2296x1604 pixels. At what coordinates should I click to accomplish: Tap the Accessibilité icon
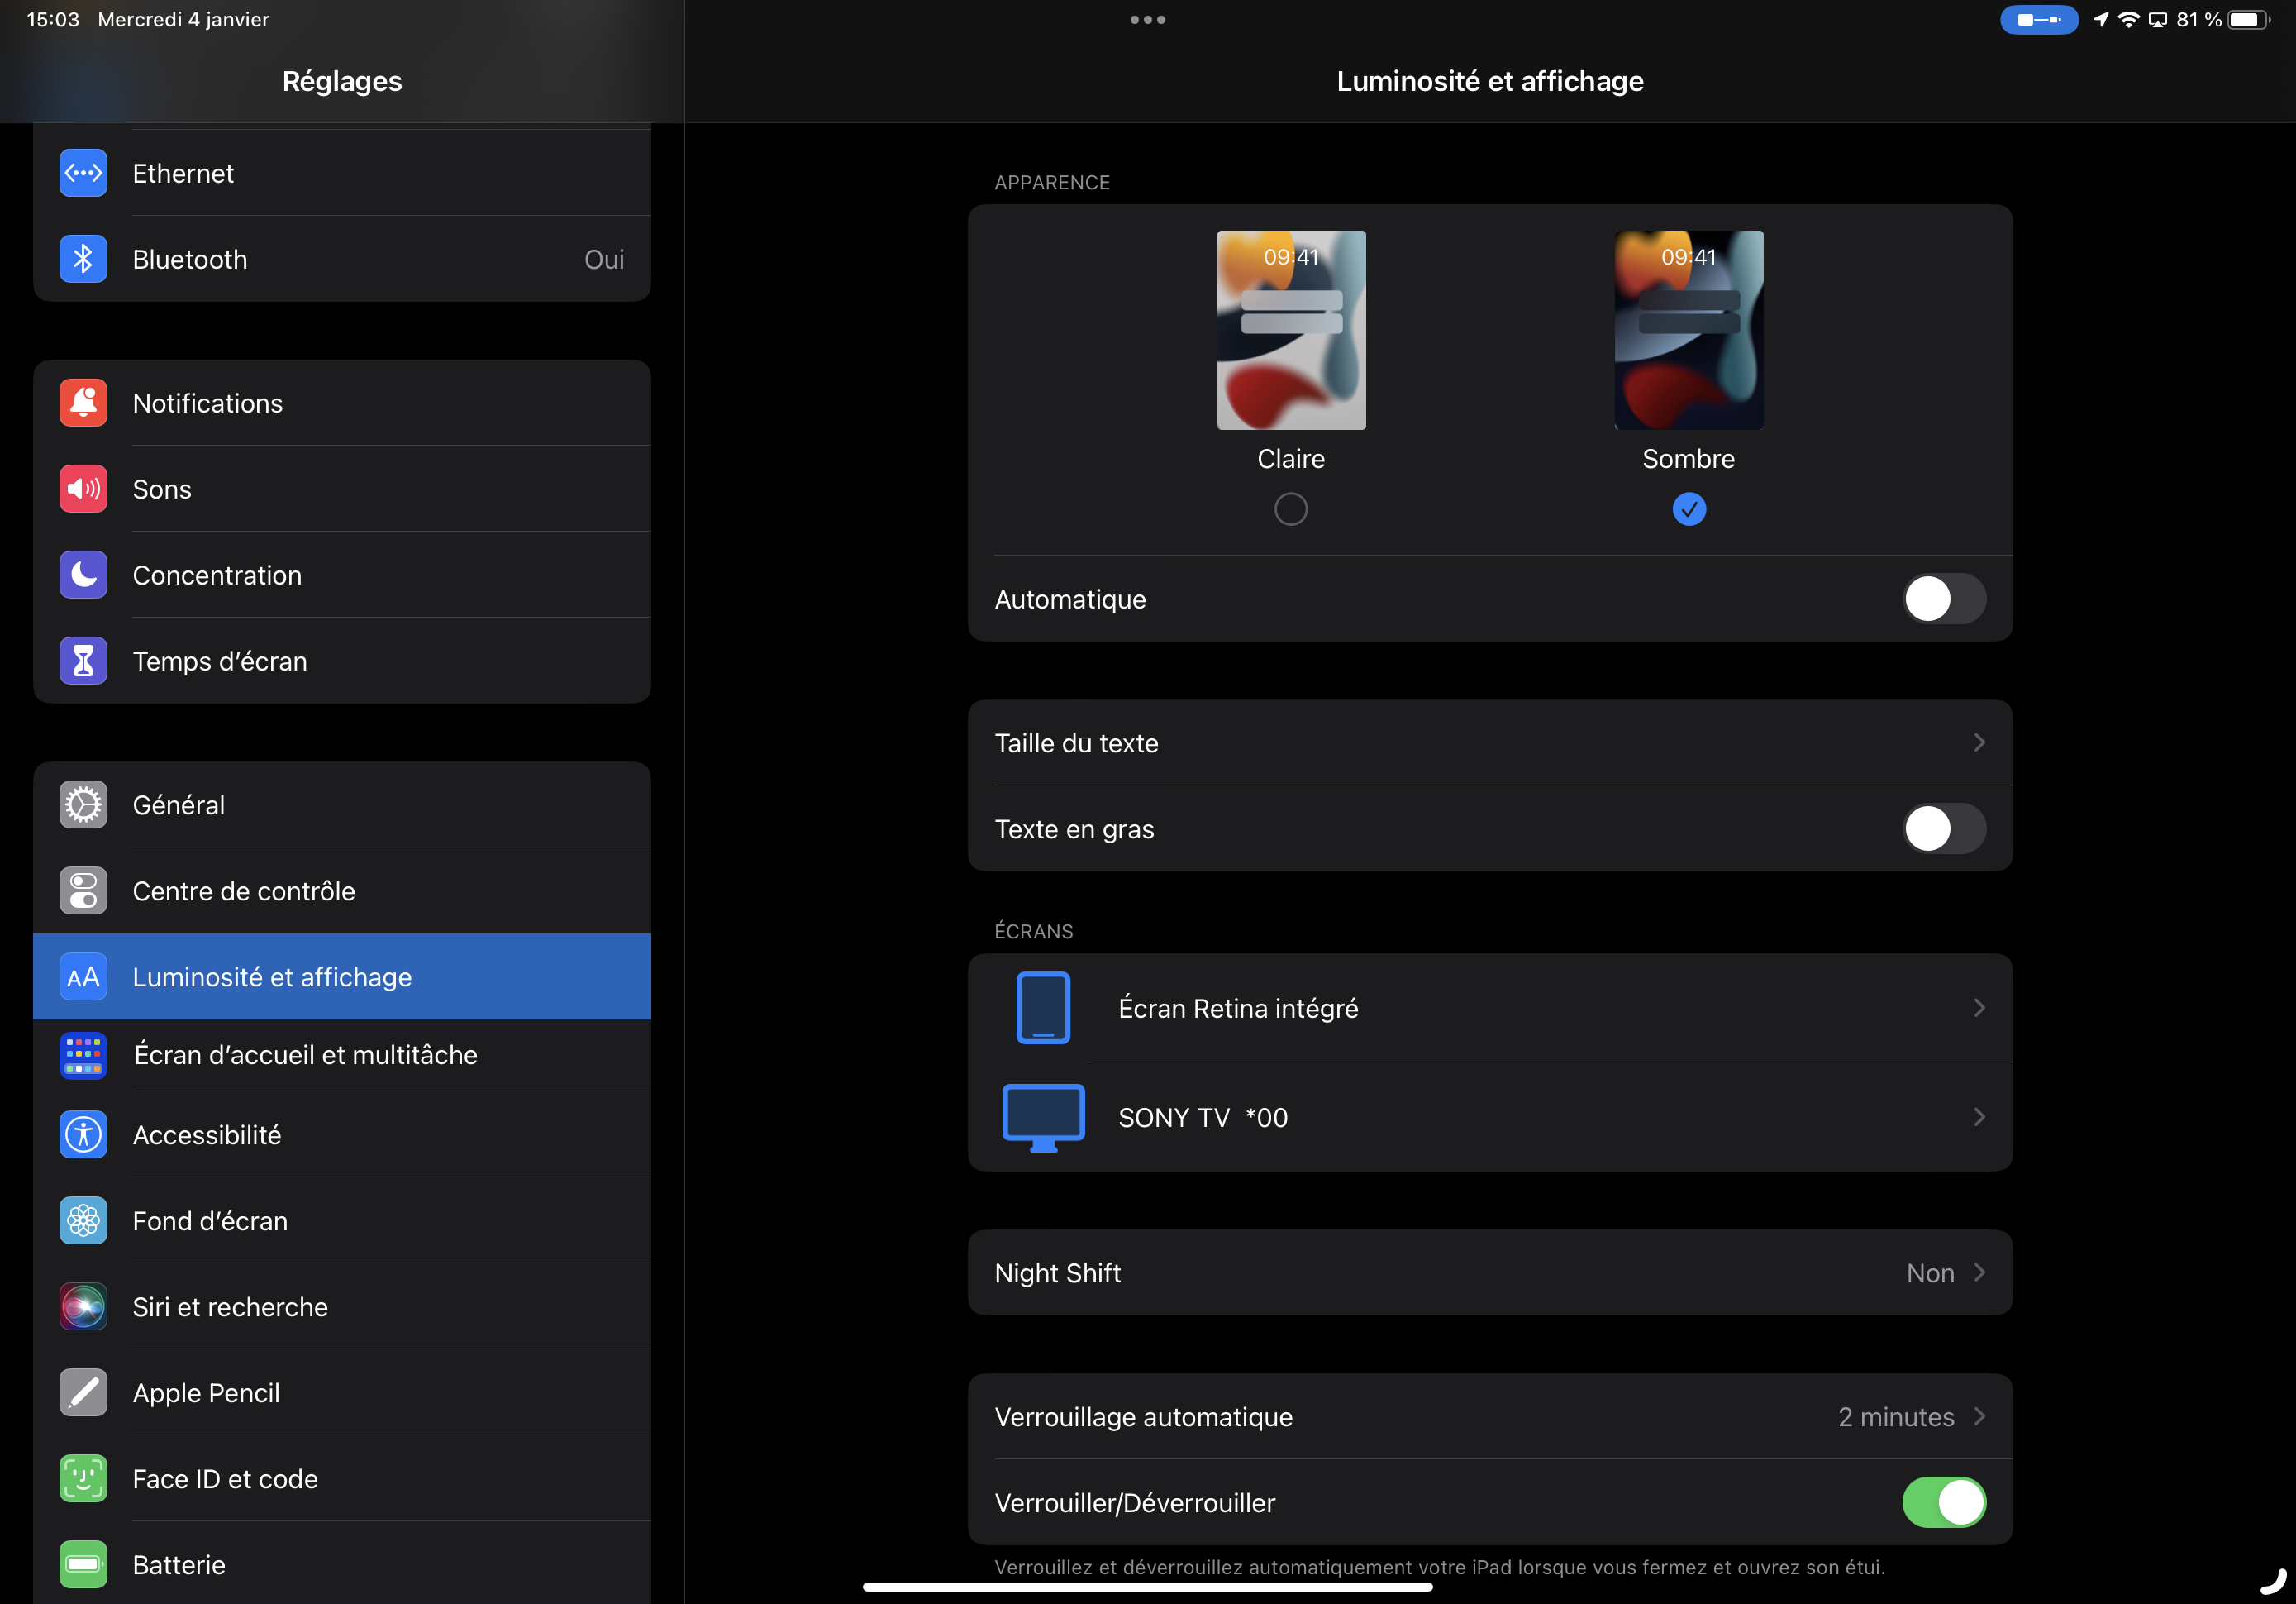click(x=83, y=1134)
